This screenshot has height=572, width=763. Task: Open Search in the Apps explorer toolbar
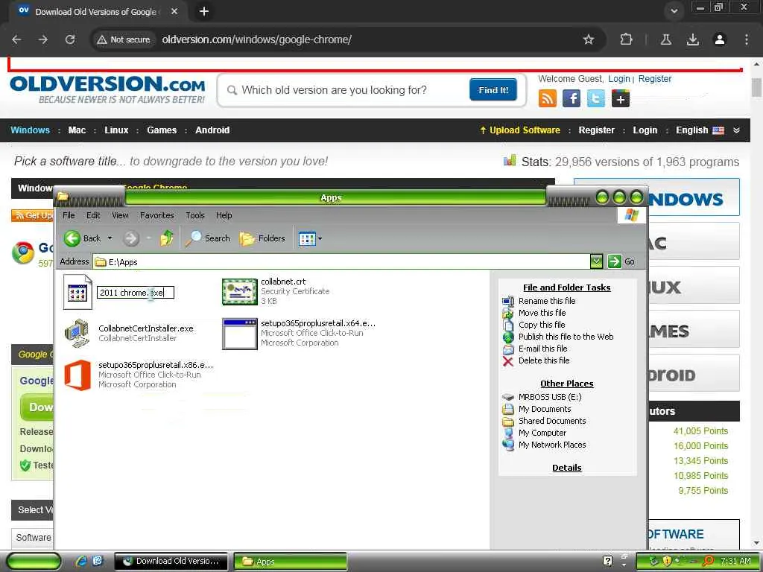(x=208, y=238)
